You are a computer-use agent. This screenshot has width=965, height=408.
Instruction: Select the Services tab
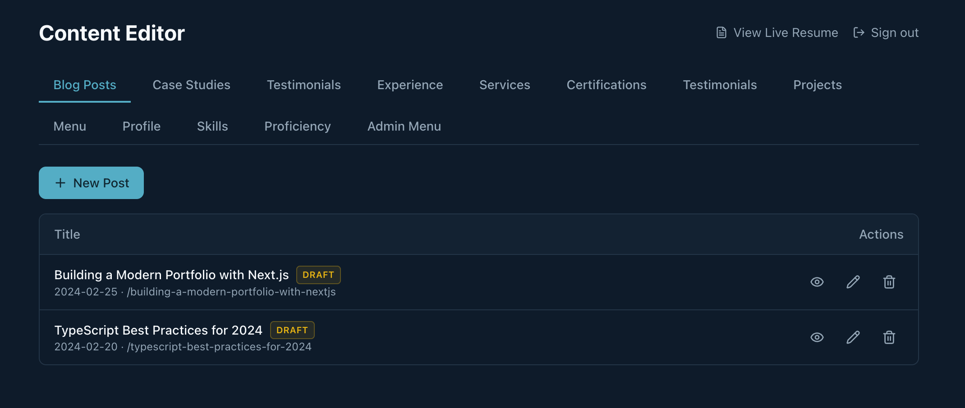coord(505,85)
